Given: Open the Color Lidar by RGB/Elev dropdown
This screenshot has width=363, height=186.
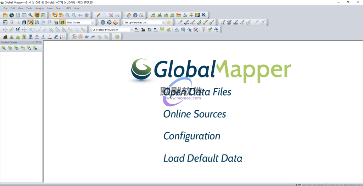Looking at the screenshot, I should pos(132,30).
